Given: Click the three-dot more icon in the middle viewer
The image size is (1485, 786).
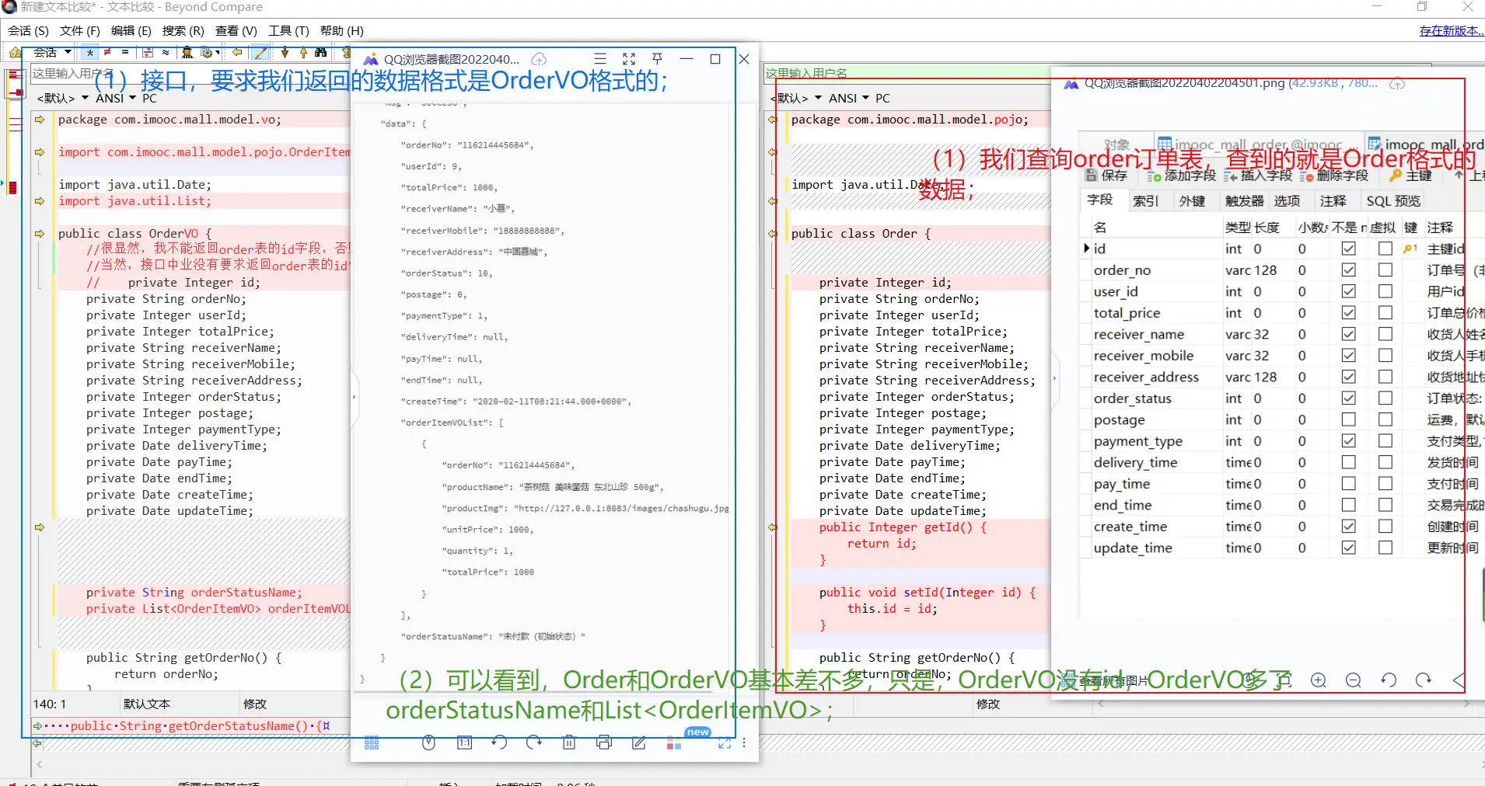Looking at the screenshot, I should coord(744,743).
